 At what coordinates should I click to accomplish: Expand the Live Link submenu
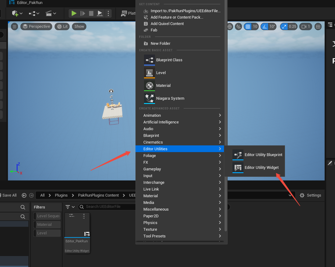(x=180, y=189)
